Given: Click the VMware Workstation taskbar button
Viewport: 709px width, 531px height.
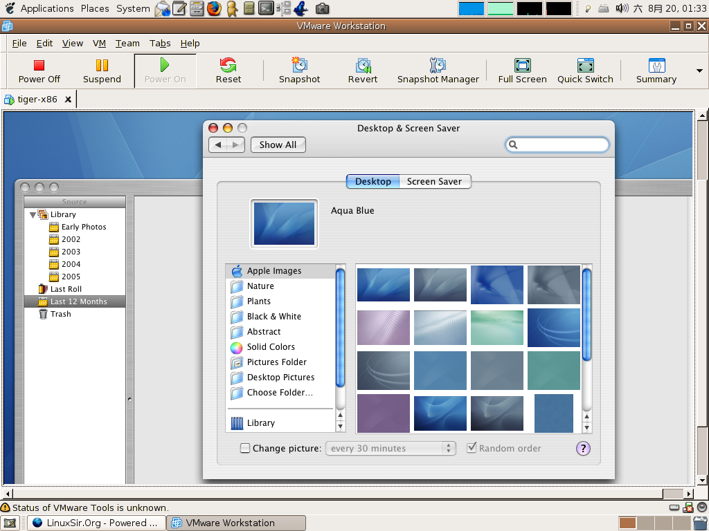Looking at the screenshot, I should point(236,523).
